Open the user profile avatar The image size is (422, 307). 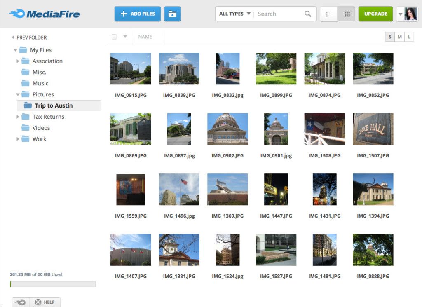click(x=411, y=14)
